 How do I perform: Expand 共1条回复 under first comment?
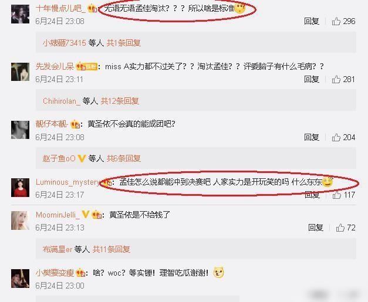(x=123, y=43)
